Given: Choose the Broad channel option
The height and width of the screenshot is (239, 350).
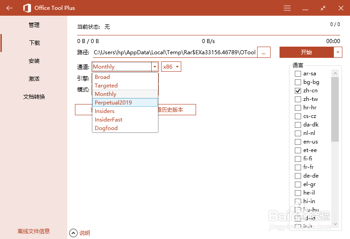Looking at the screenshot, I should [125, 77].
